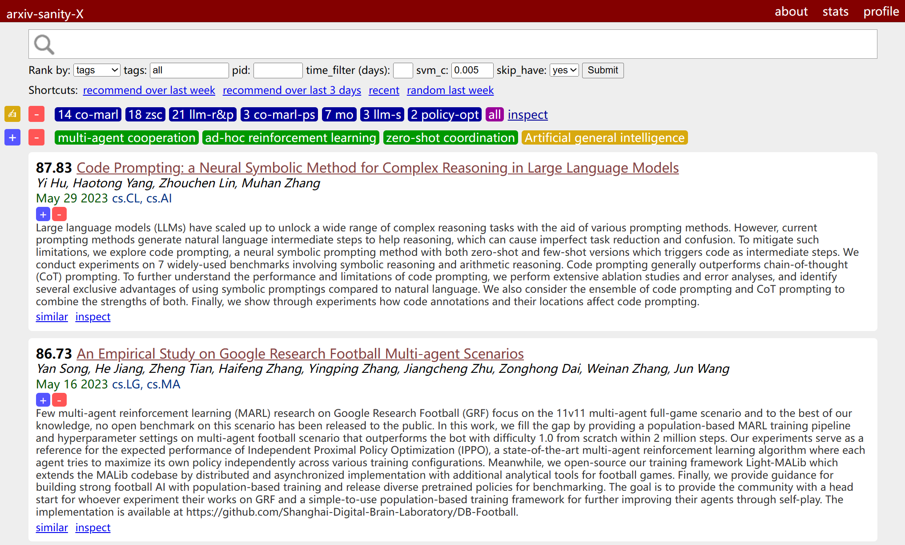Screen dimensions: 905x545
Task: Click the red minus beside keyword tags
Action: click(36, 137)
